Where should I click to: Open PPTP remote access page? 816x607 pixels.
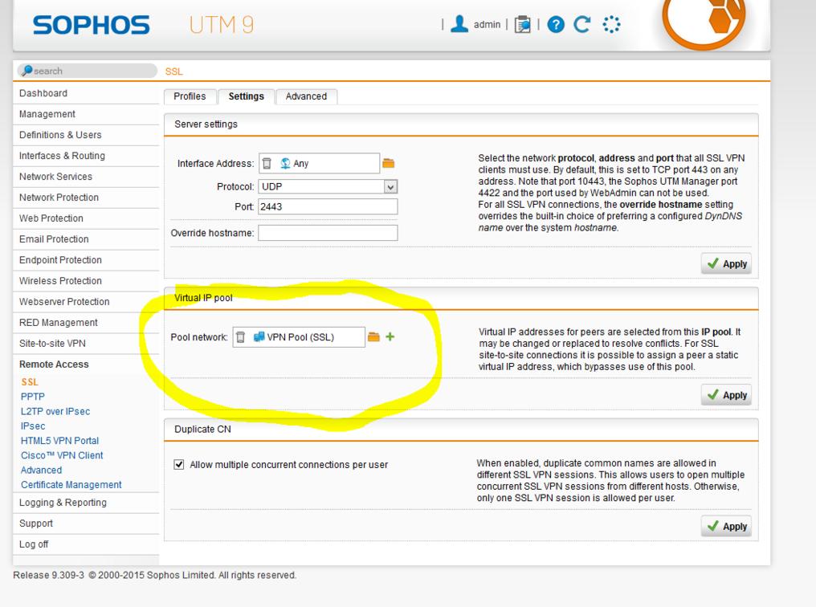click(x=33, y=397)
